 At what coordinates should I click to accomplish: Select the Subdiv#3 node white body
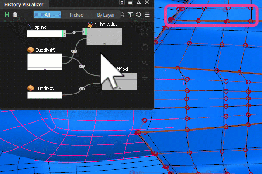pyautogui.click(x=45, y=95)
